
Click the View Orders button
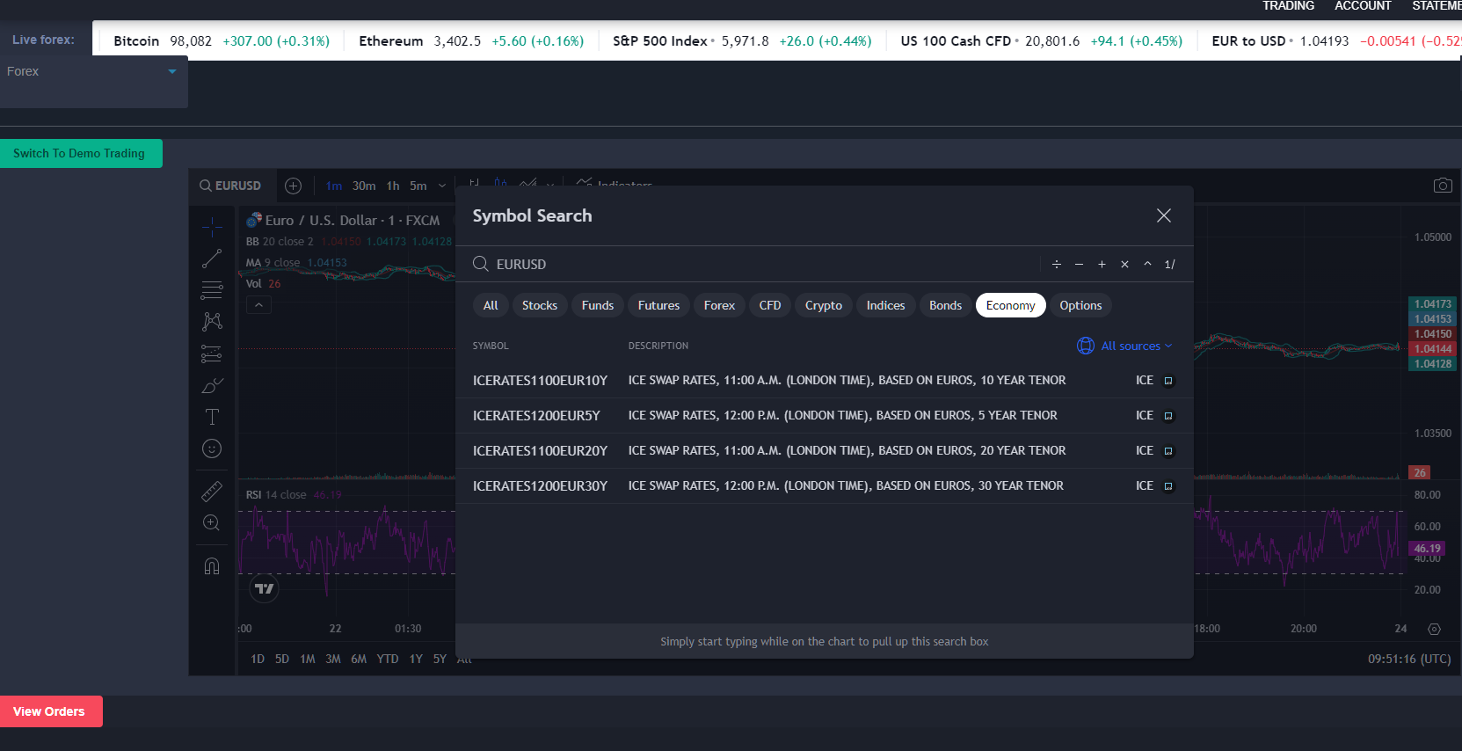pos(51,711)
